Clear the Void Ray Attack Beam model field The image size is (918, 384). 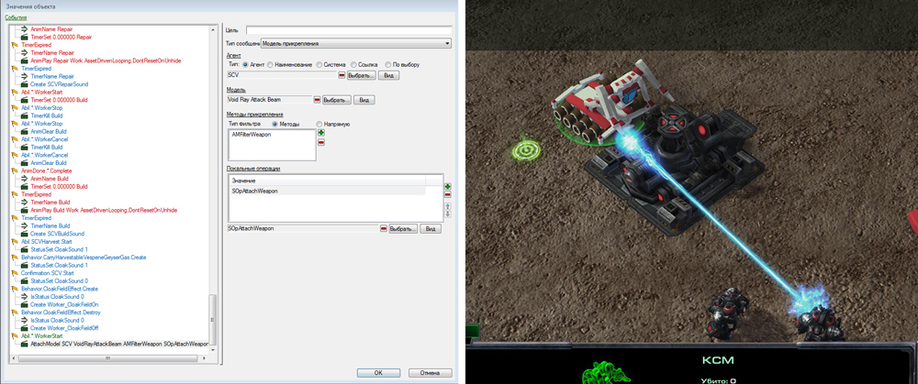pyautogui.click(x=317, y=100)
